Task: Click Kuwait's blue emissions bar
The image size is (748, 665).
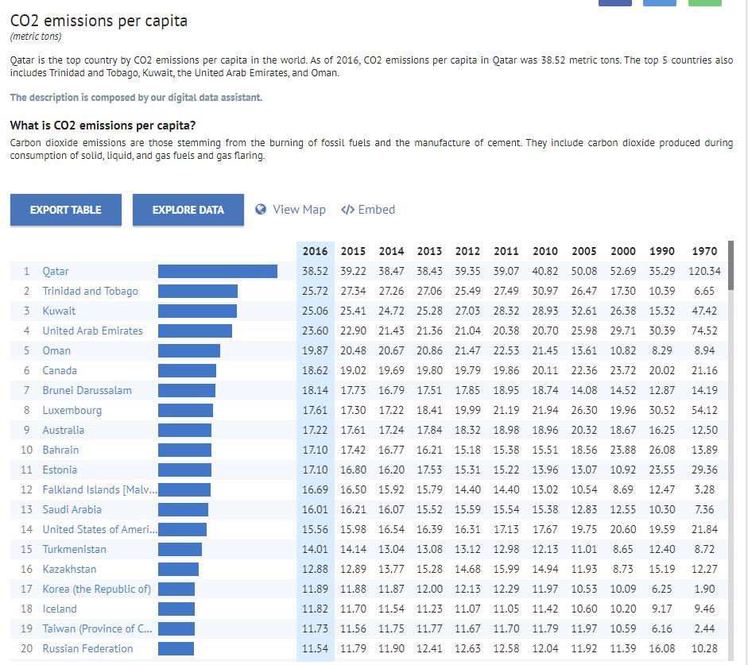Action: [x=197, y=311]
